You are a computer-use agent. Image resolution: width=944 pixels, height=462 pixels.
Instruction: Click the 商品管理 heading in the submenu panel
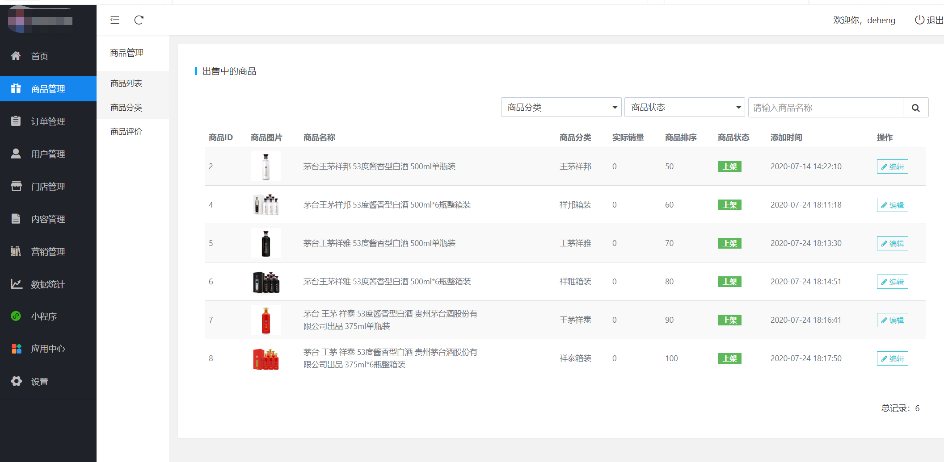pyautogui.click(x=127, y=53)
